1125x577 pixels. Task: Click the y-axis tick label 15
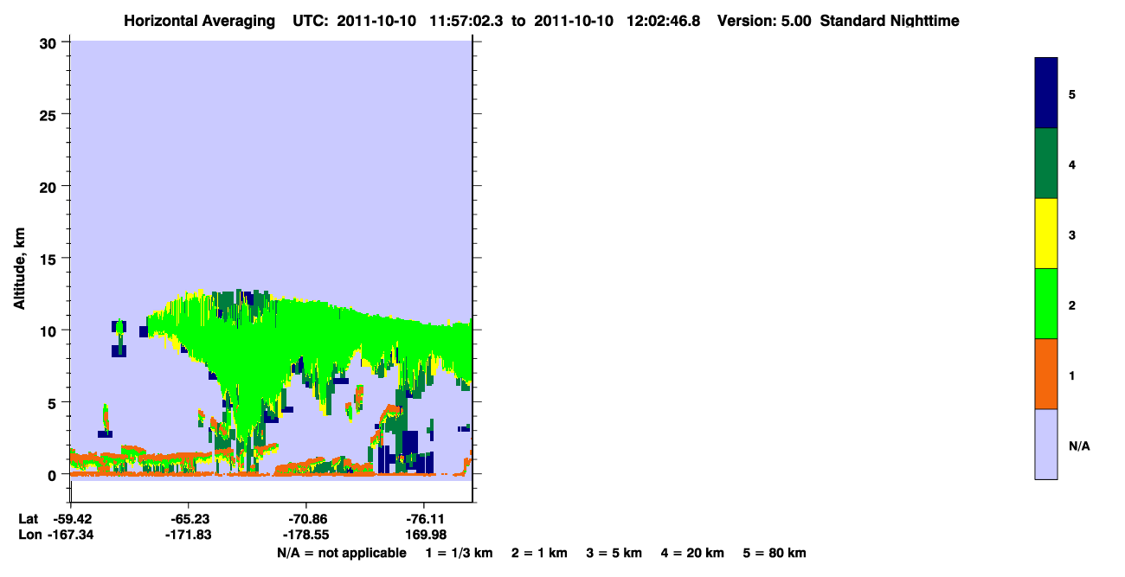pyautogui.click(x=50, y=259)
